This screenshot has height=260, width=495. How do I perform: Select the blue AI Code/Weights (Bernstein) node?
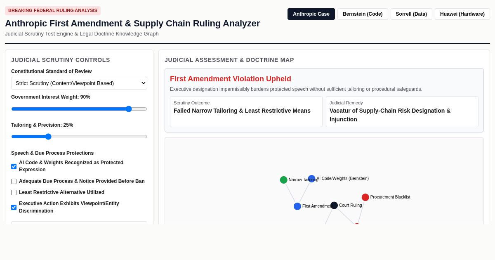tap(311, 179)
